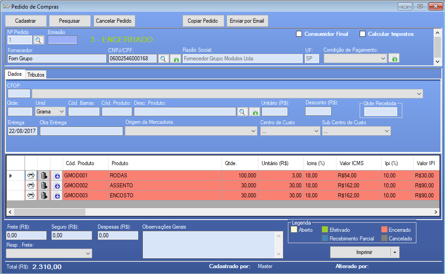Click the Unitário (R$) input field
Image resolution: width=445 pixels, height=274 pixels.
pyautogui.click(x=275, y=112)
